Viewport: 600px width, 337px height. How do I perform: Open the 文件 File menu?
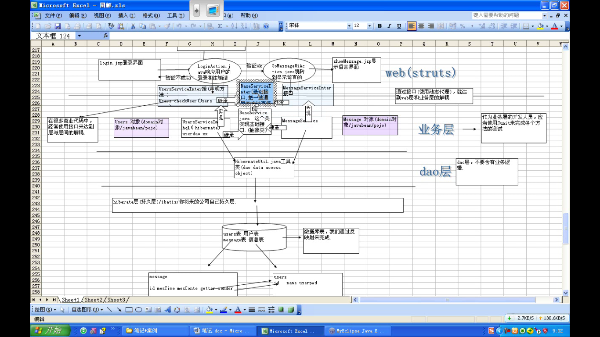pos(54,15)
